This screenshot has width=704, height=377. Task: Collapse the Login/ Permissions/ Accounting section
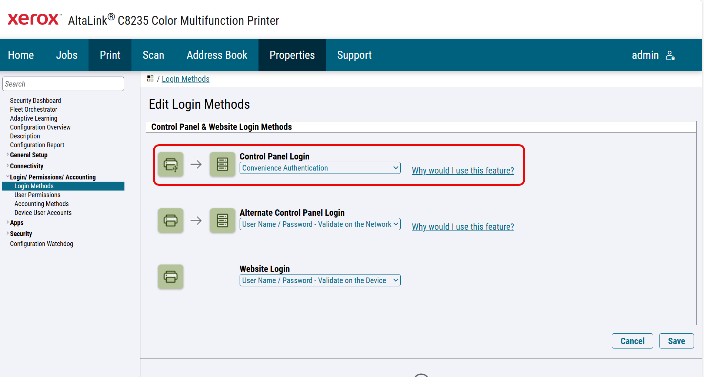8,177
